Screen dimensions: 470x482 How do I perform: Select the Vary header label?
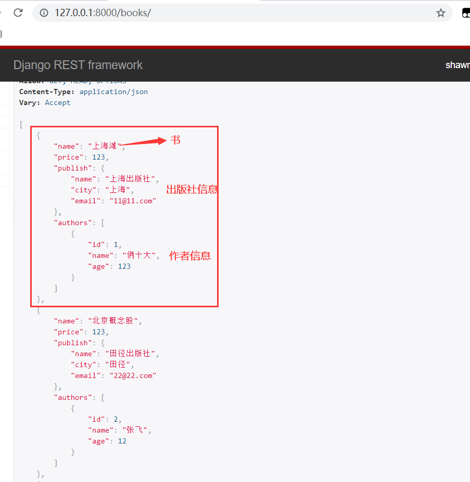(30, 102)
